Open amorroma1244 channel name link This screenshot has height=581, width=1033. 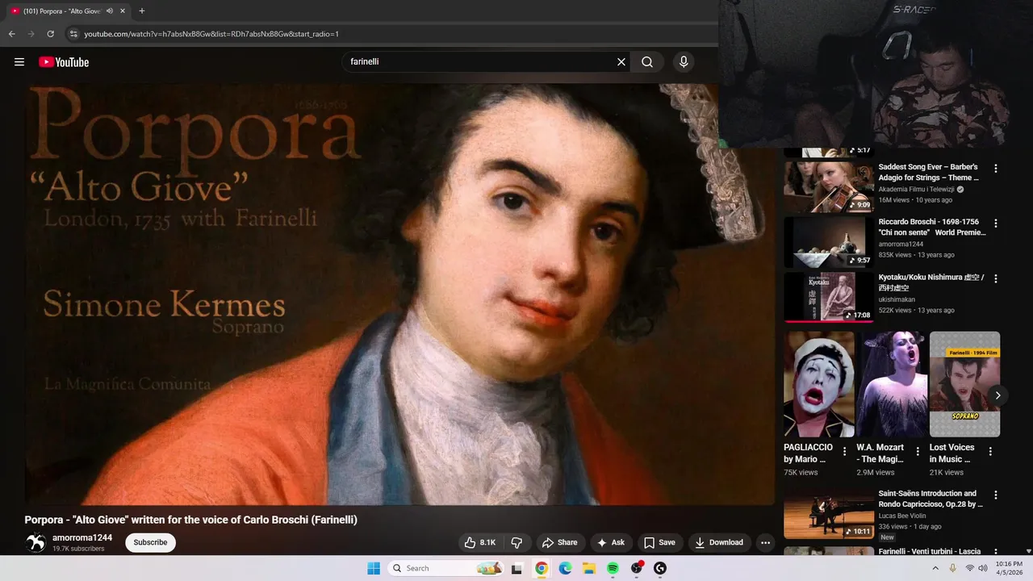[82, 537]
